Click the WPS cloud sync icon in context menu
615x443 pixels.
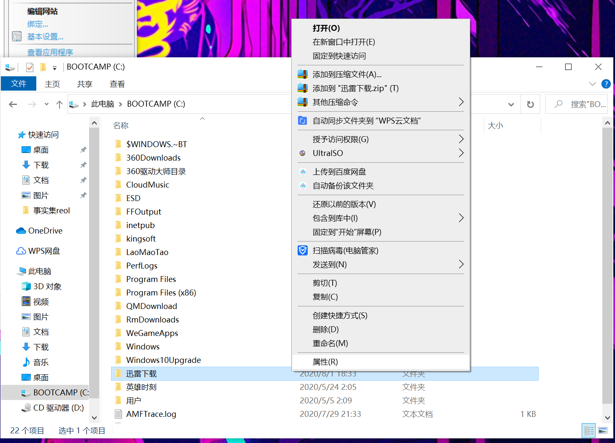coord(303,121)
